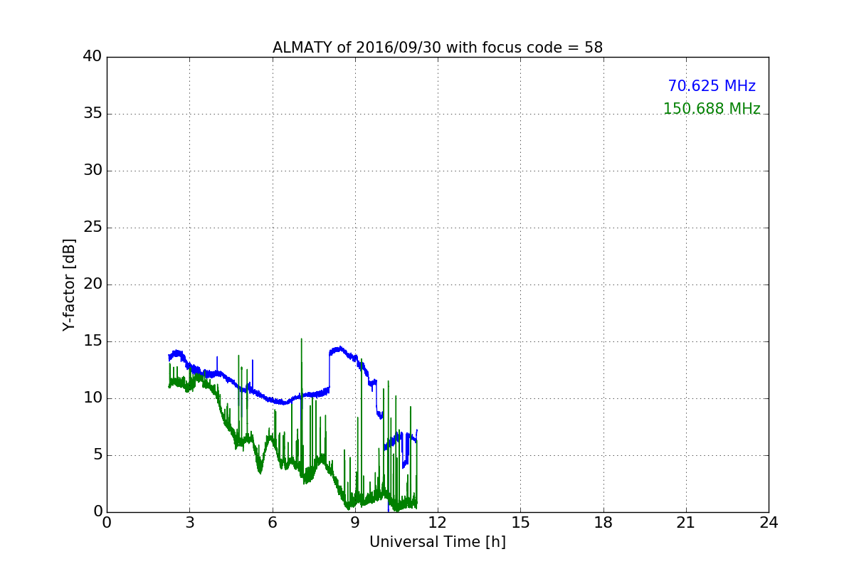Click the y-axis tick label '15'

point(93,341)
